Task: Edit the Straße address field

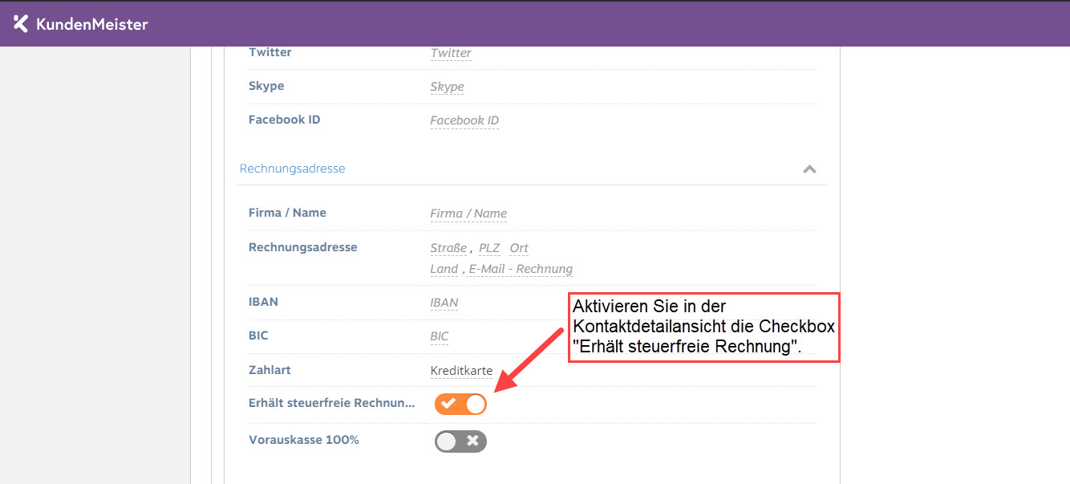Action: tap(448, 248)
